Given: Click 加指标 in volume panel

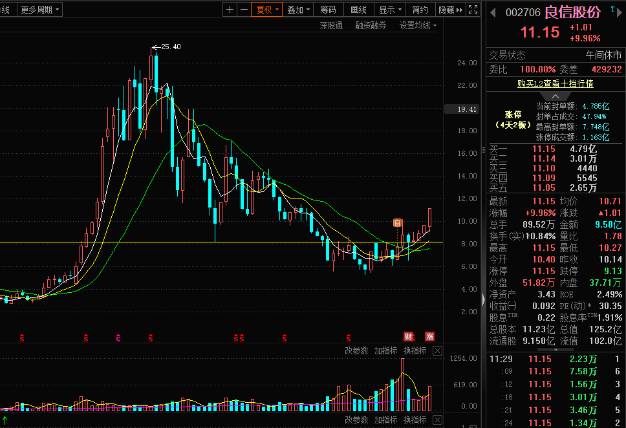Looking at the screenshot, I should [385, 351].
